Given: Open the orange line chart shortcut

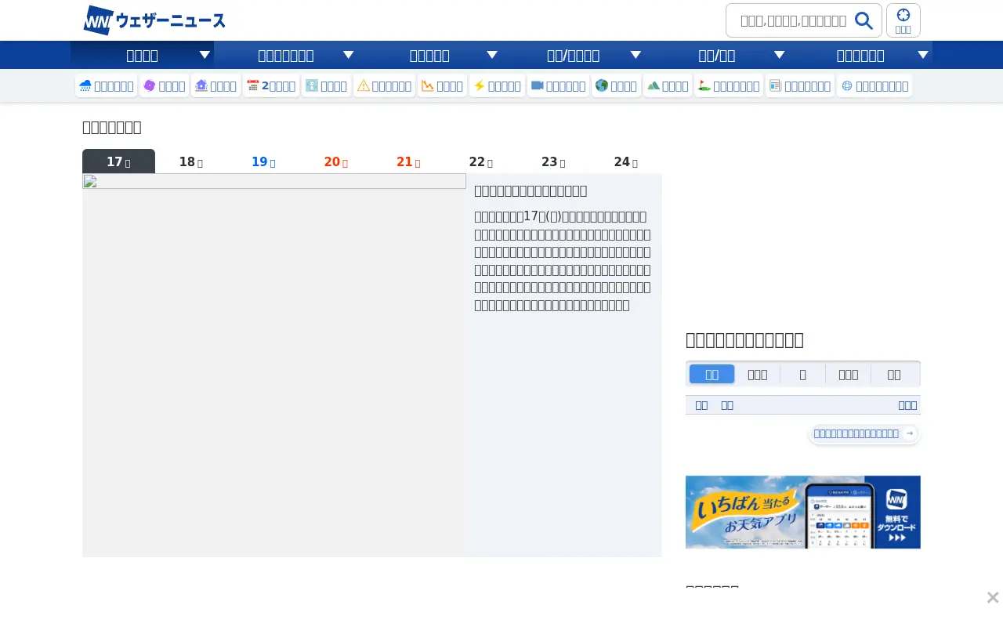Looking at the screenshot, I should [x=443, y=86].
